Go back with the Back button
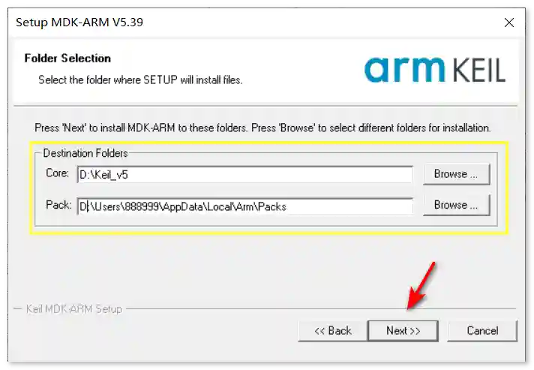Screen dimensions: 534x370 332,330
